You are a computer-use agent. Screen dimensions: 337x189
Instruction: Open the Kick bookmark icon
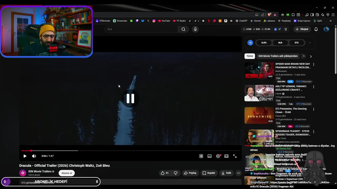click(131, 21)
